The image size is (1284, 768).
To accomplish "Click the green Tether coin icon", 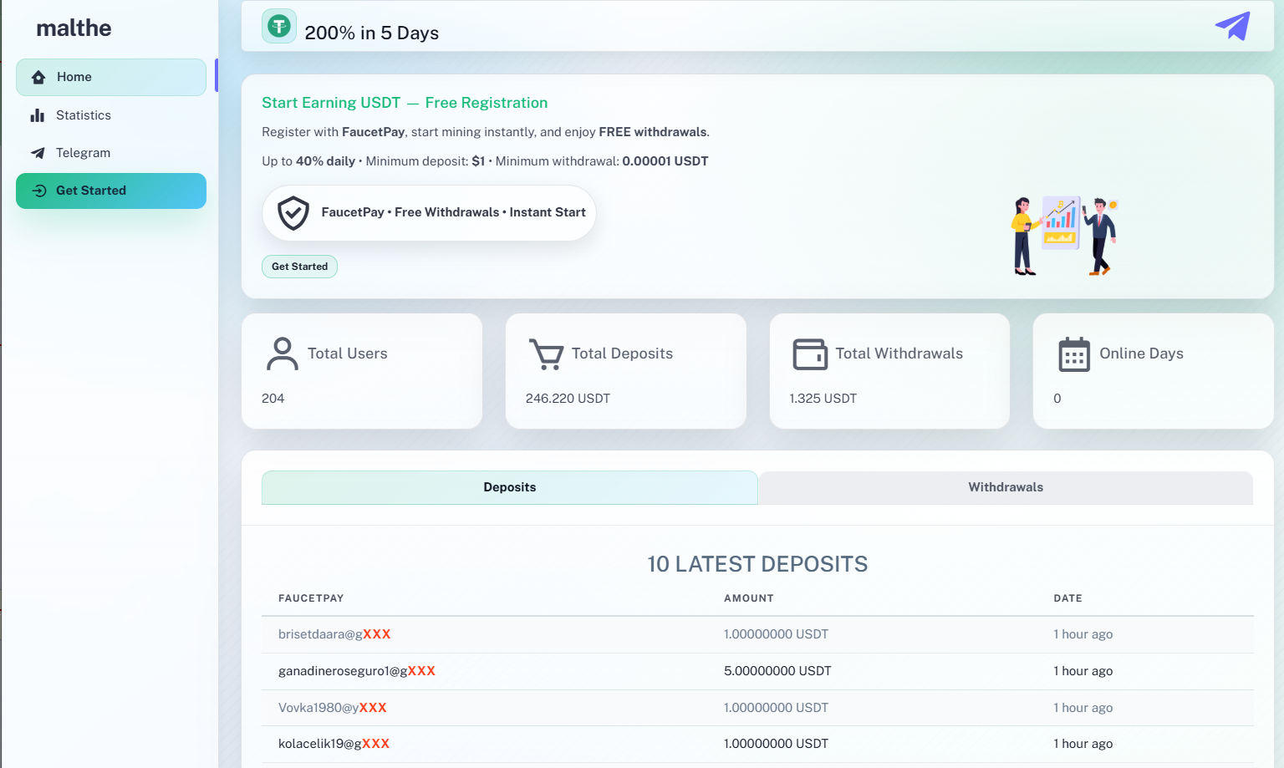I will pos(278,26).
